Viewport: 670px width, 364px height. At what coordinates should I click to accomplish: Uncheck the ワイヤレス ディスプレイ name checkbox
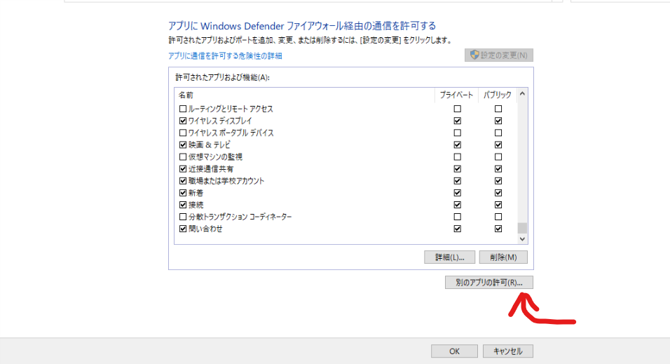[x=183, y=121]
